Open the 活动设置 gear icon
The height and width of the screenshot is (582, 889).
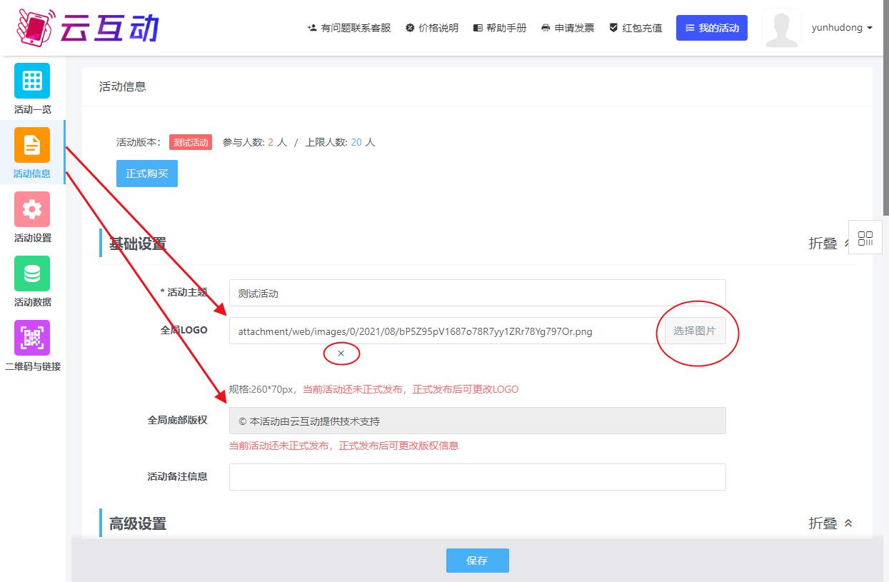(32, 209)
